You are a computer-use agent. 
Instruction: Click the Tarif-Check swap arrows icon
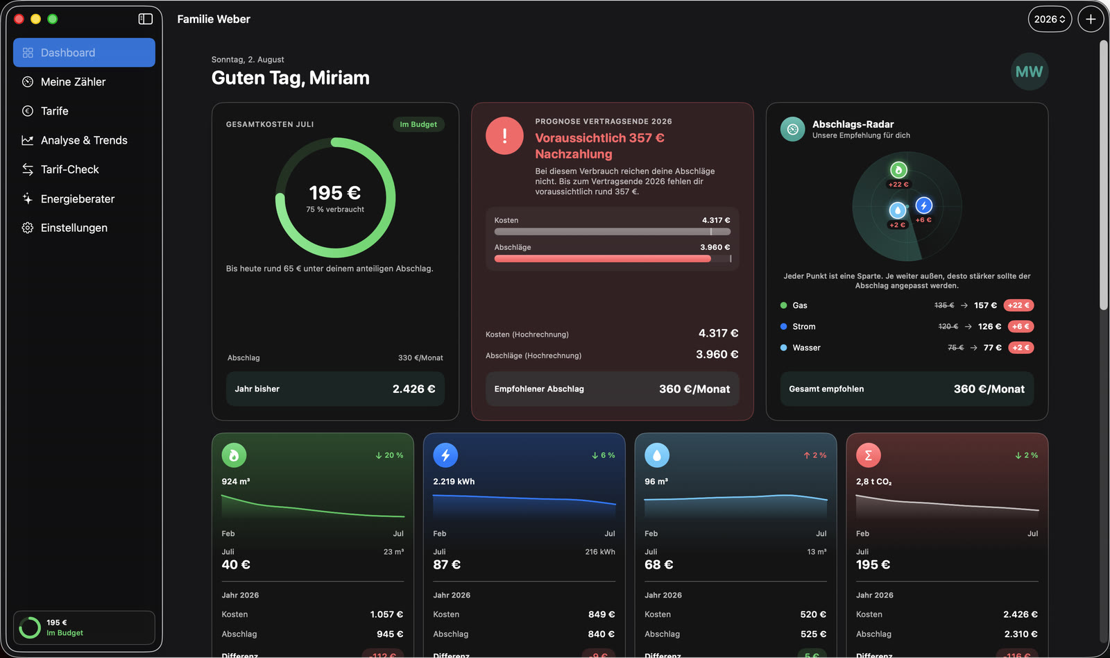pos(28,169)
